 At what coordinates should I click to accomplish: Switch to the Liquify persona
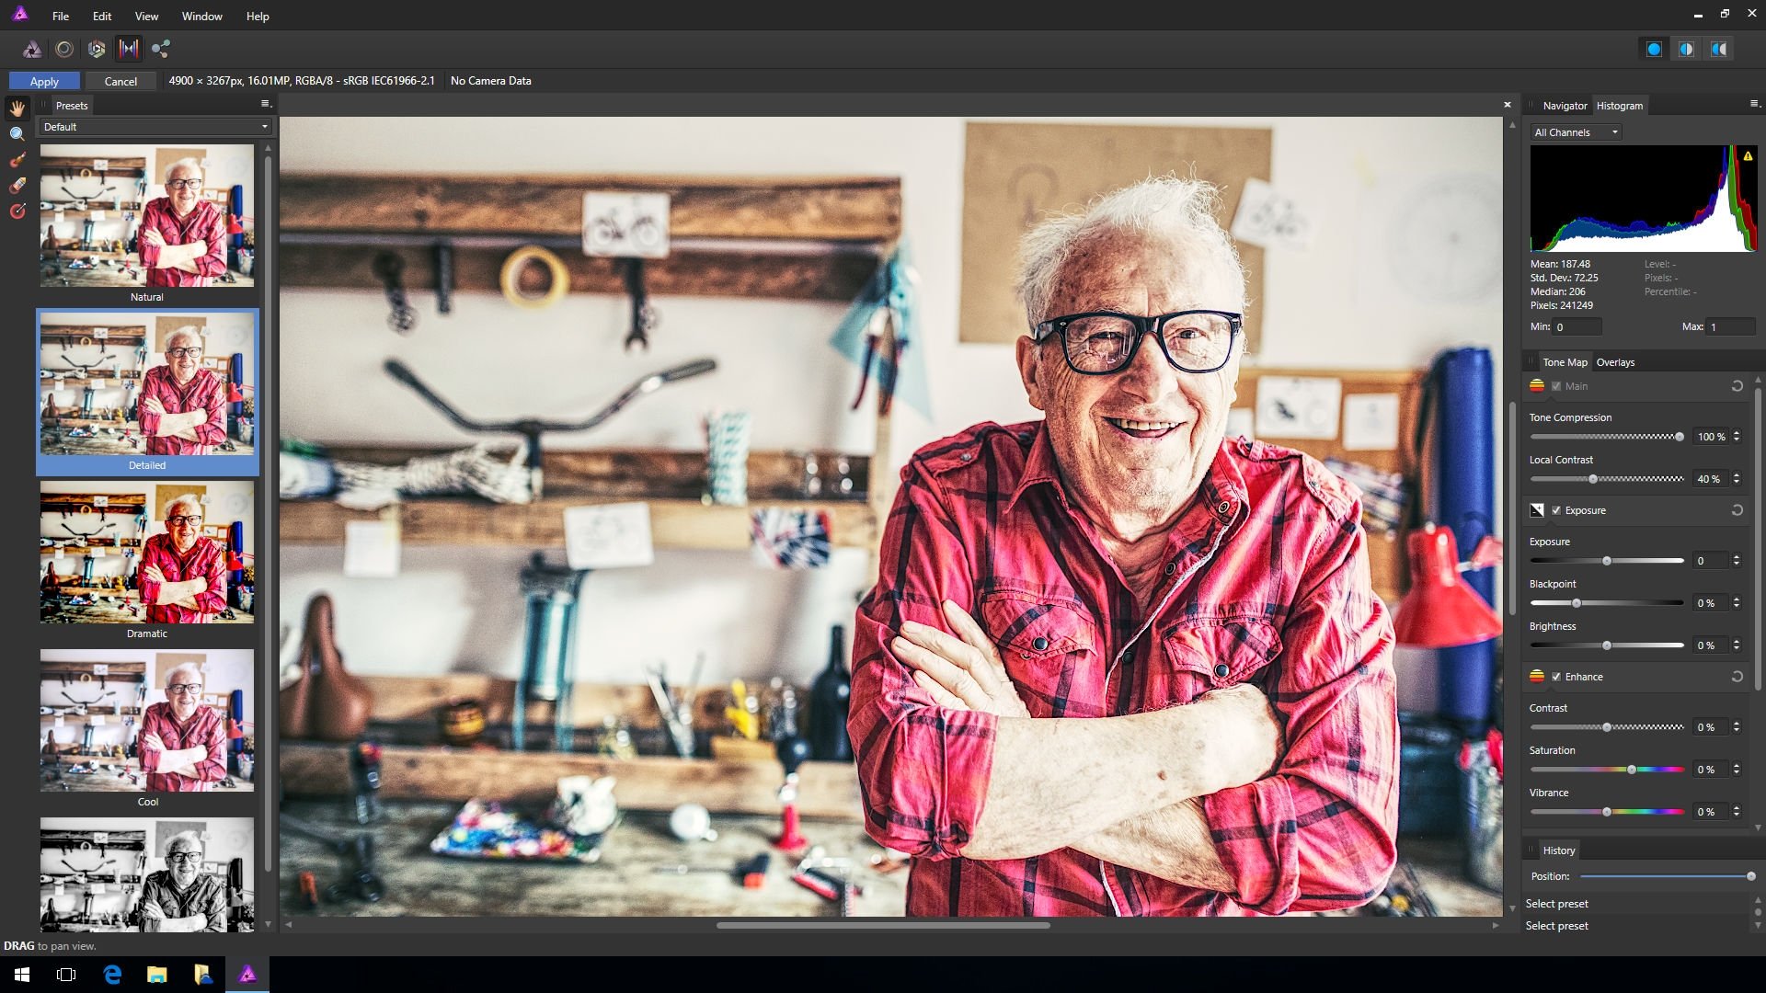(x=64, y=49)
